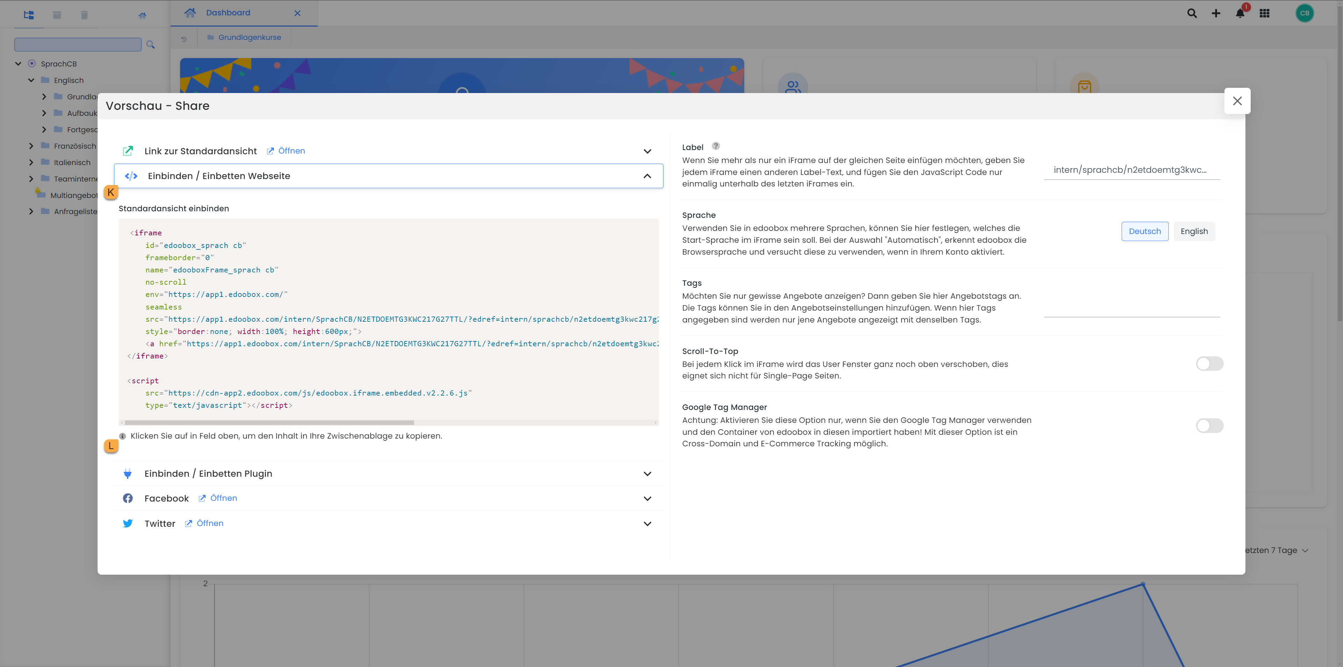Screen dimensions: 1343x667
Task: Open the Facebook Öffnen link
Action: pyautogui.click(x=223, y=498)
